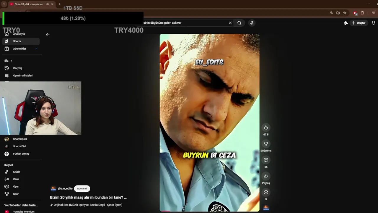Open the sound thumbnail below Remix
Image resolution: width=378 pixels, height=213 pixels.
tap(266, 208)
